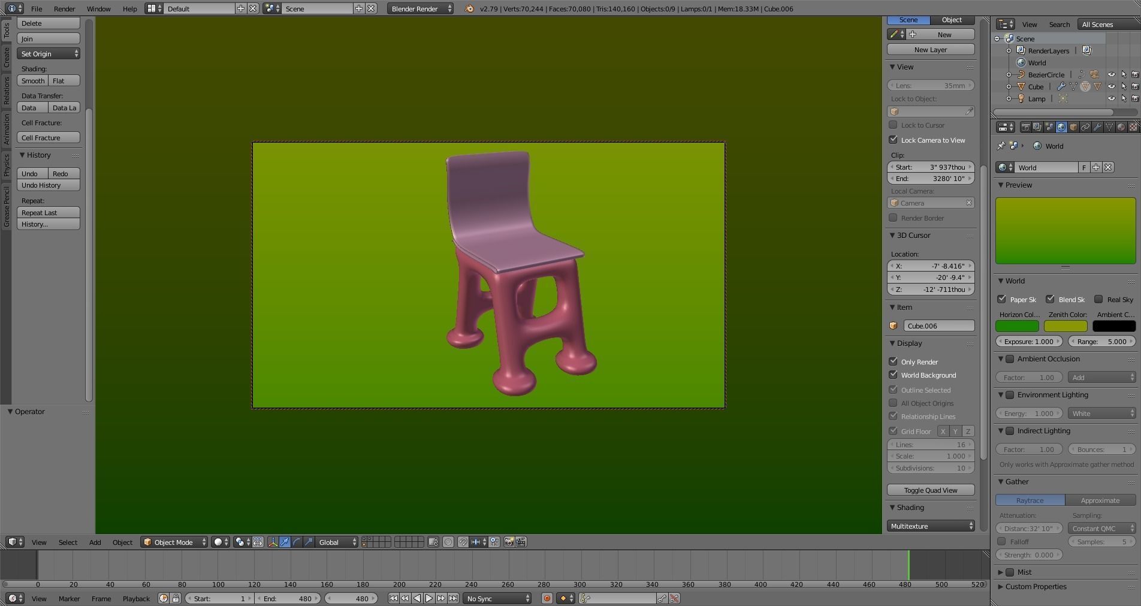Open the Object Data tab (triangle icon)
The width and height of the screenshot is (1141, 606).
(1109, 127)
